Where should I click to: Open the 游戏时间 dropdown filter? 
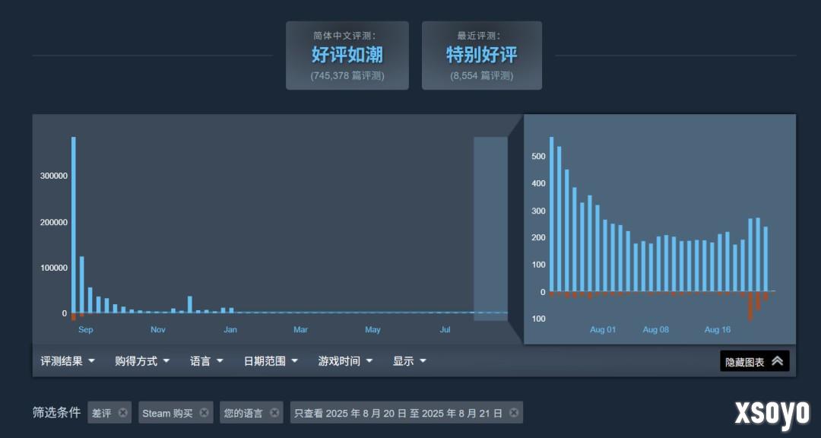(345, 361)
